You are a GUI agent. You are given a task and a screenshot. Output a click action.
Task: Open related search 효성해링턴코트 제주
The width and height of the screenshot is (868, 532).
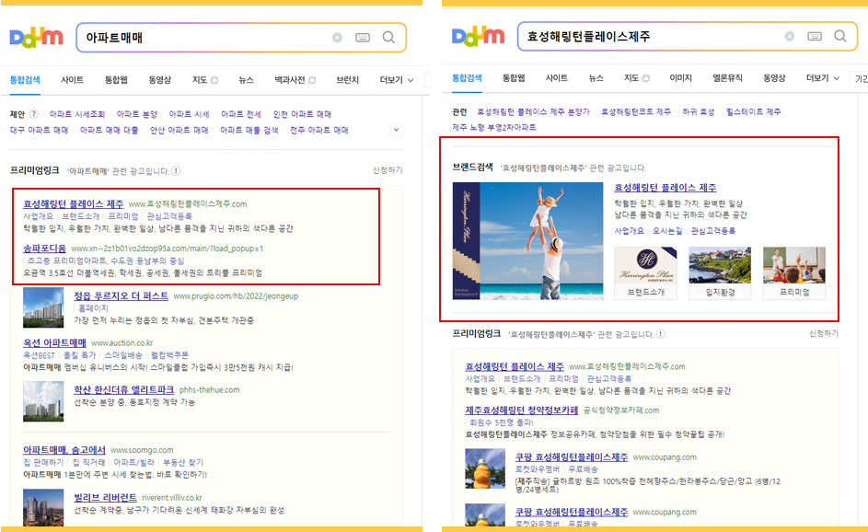coord(636,111)
